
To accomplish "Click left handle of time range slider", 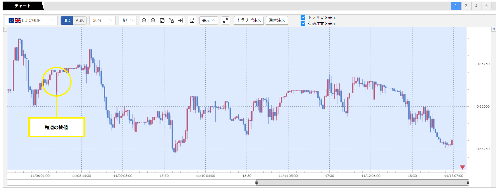I will point(256,183).
